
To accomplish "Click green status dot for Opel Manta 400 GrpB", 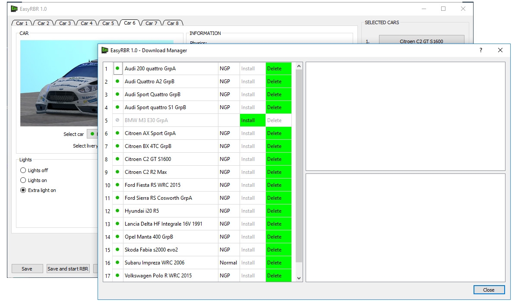I will pos(117,236).
